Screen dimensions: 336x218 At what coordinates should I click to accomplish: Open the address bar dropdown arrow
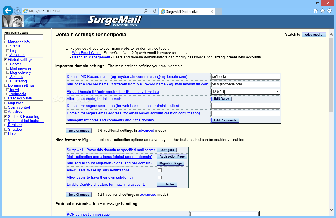coord(150,11)
